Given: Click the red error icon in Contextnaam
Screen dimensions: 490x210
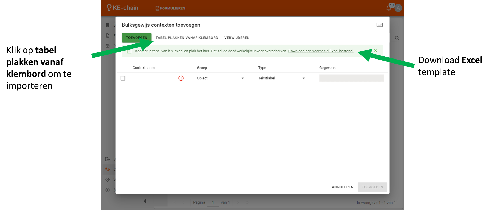Looking at the screenshot, I should click(x=181, y=78).
